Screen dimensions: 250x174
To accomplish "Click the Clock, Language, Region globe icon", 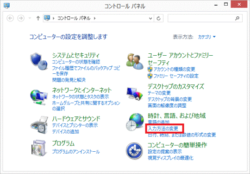I will tap(135, 122).
